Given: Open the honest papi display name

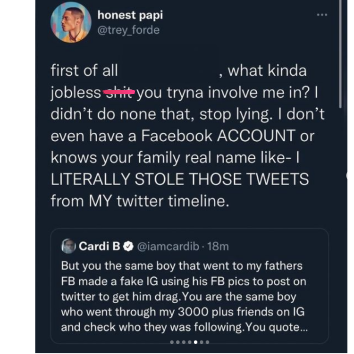Looking at the screenshot, I should [130, 15].
